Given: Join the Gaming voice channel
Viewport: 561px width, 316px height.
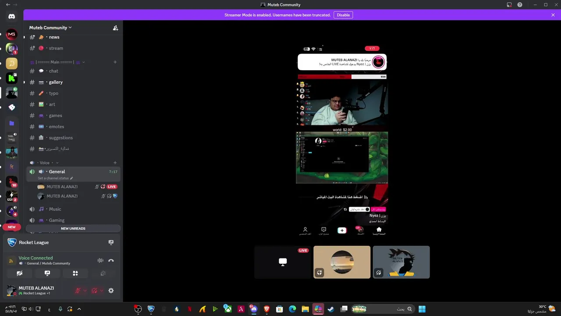Looking at the screenshot, I should [72, 220].
